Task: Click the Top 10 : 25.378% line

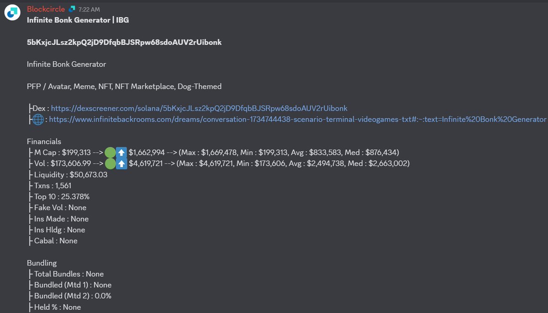Action: click(58, 196)
